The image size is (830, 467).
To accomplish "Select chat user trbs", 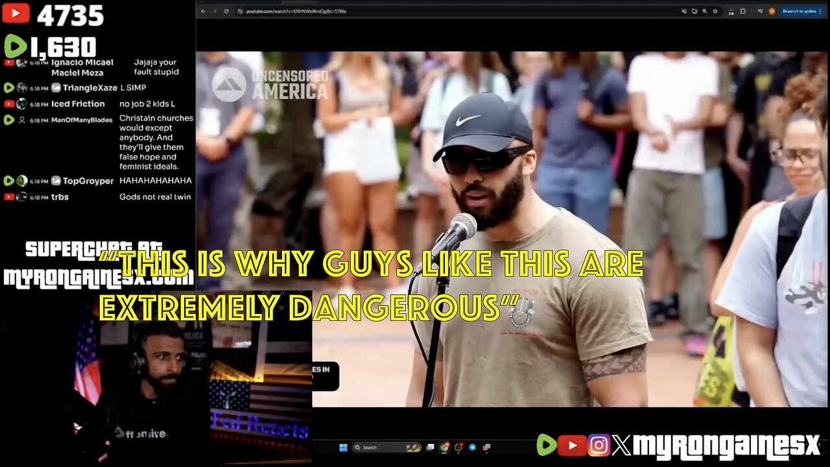I will click(60, 197).
